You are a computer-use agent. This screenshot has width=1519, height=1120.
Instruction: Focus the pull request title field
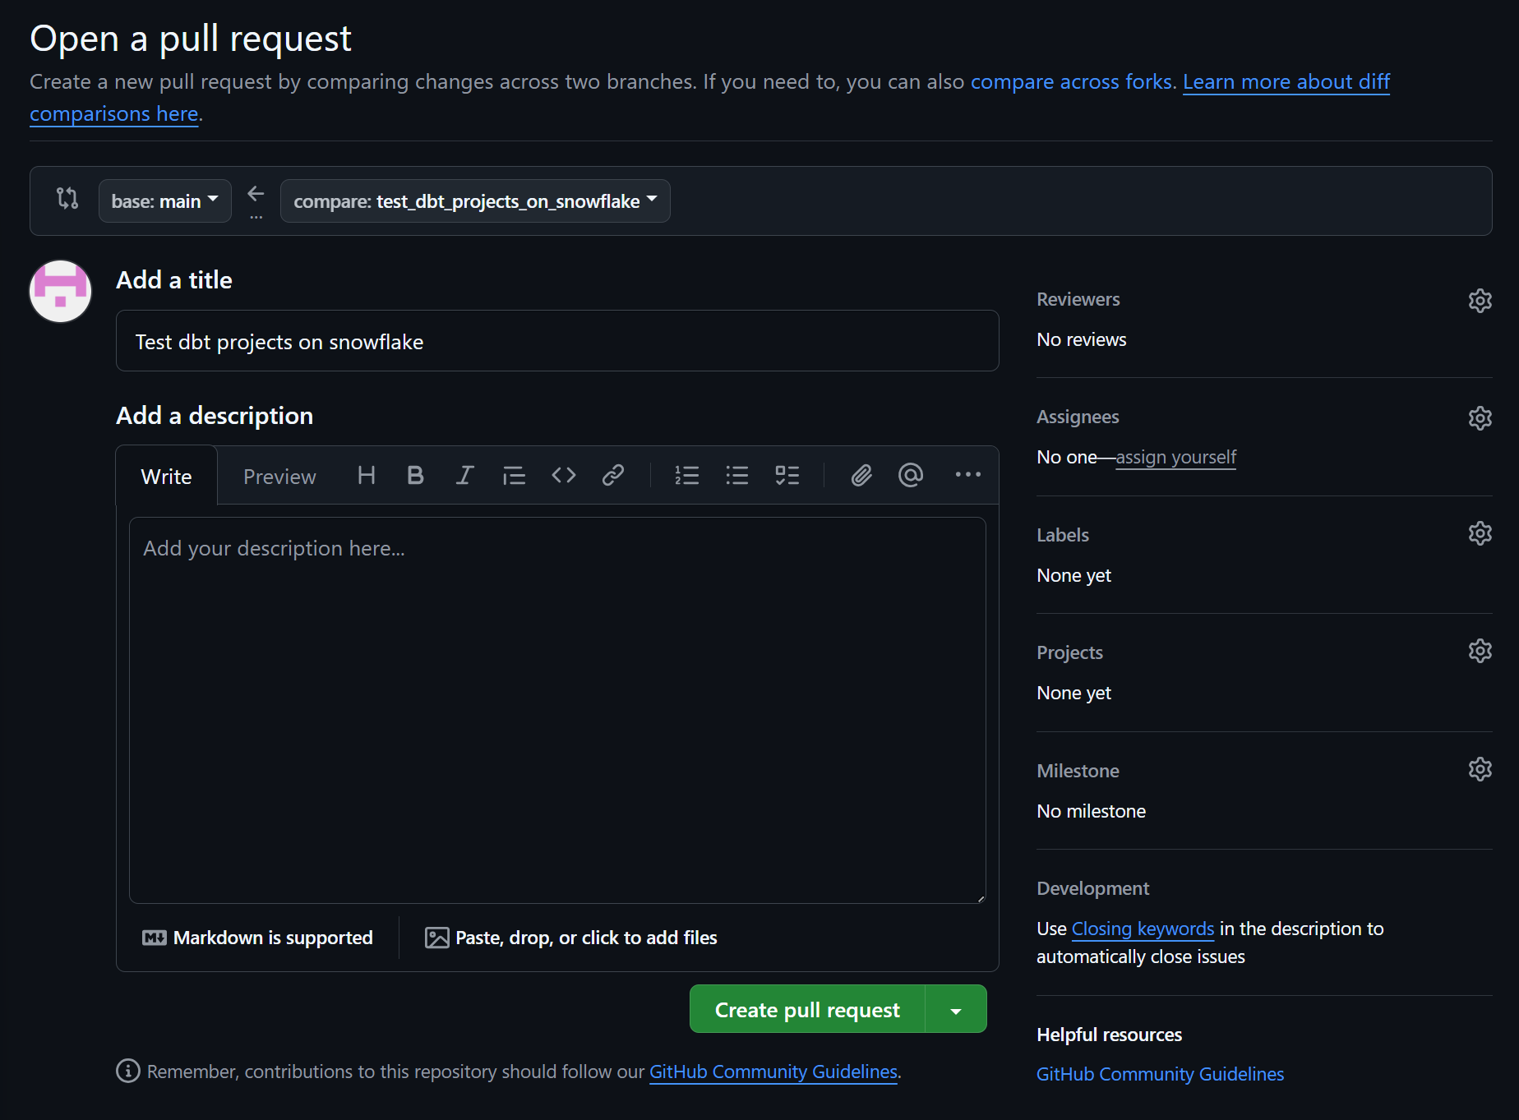557,341
